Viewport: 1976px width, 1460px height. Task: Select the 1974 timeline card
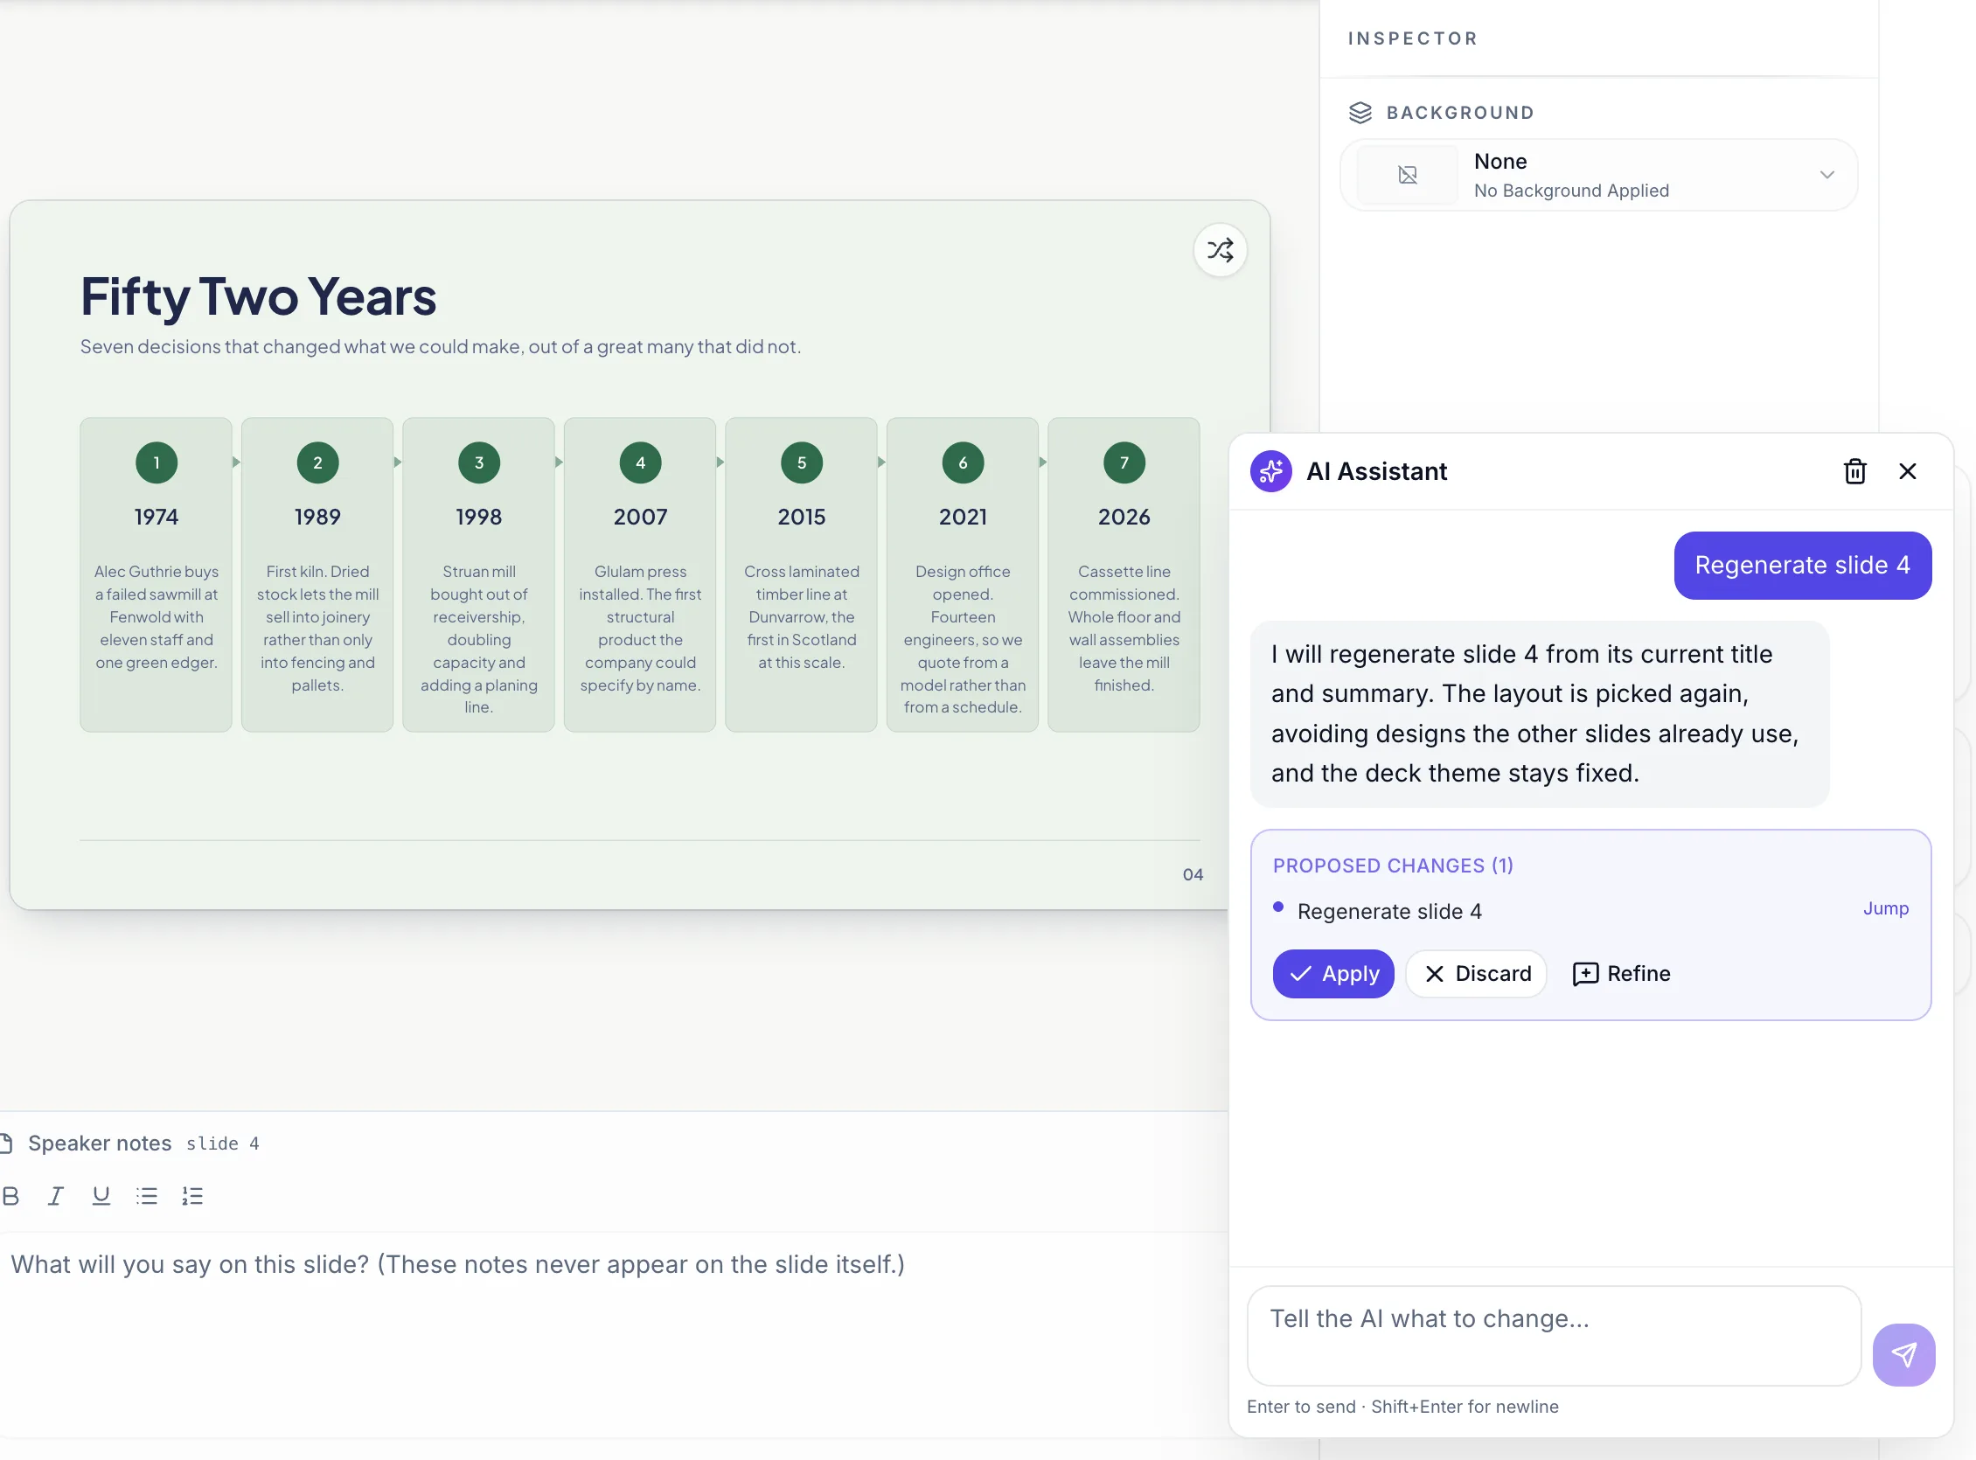click(x=156, y=574)
